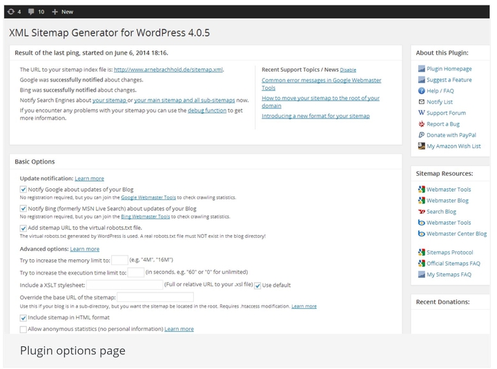Click the Donate with PayPal icon
Screen dimensions: 497x369
point(421,135)
